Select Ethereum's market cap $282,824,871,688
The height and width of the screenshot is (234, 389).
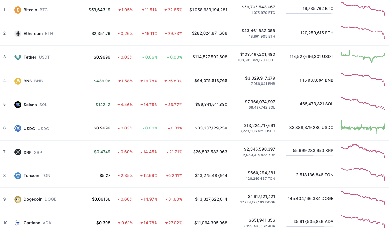point(210,33)
